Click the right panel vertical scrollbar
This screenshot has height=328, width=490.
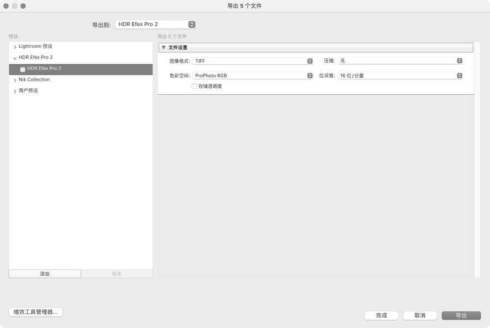[477, 160]
